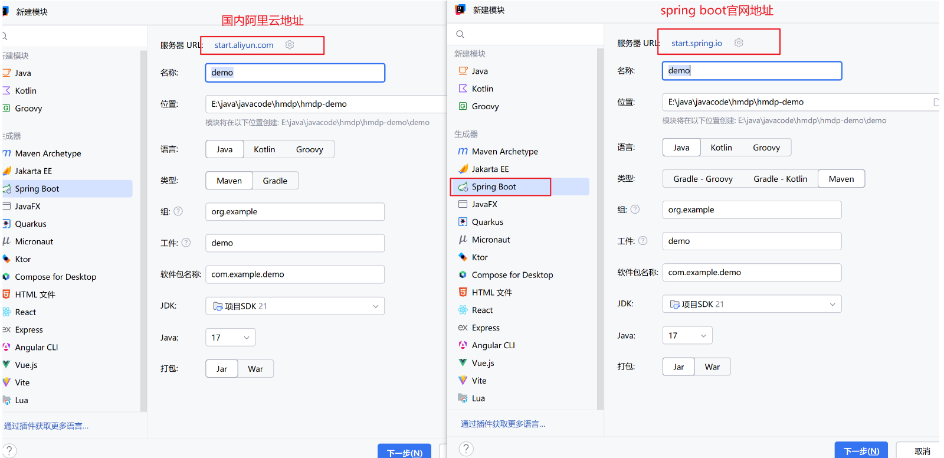Open server URL settings gear next to start.spring.io
944x458 pixels.
739,43
